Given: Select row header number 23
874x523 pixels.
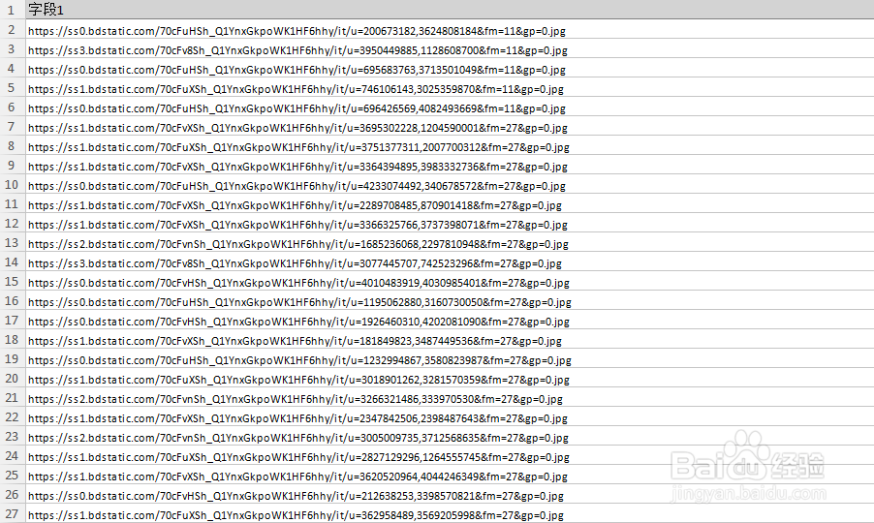Looking at the screenshot, I should (x=13, y=436).
